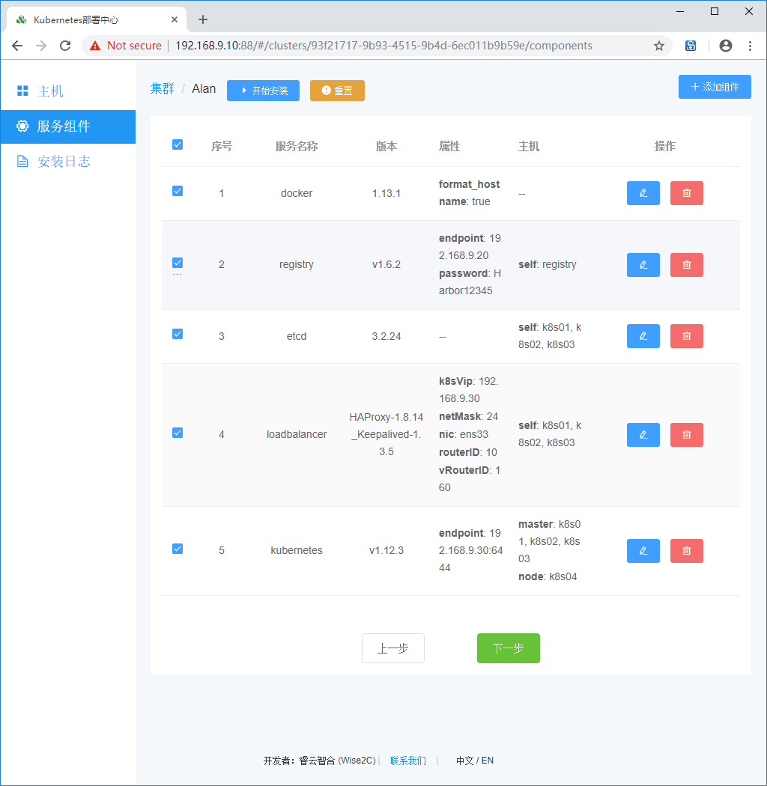
Task: Click the 版本 column header
Action: 386,146
